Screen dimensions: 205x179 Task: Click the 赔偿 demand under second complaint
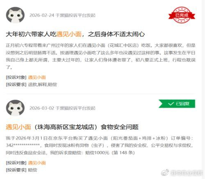coord(32,170)
